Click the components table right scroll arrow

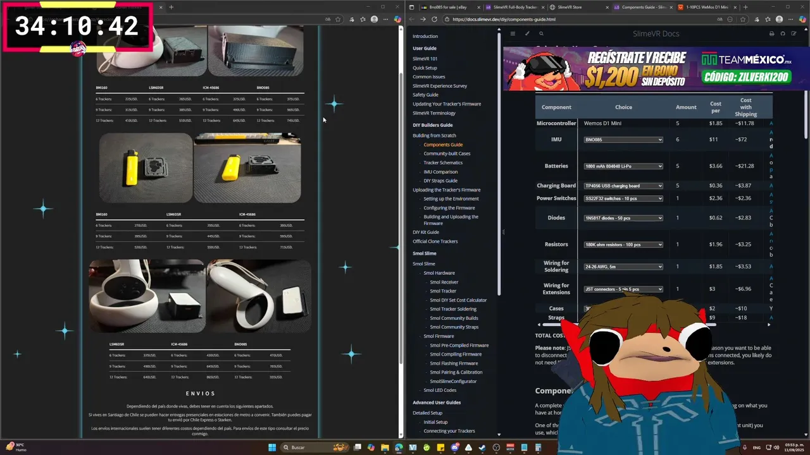(769, 324)
